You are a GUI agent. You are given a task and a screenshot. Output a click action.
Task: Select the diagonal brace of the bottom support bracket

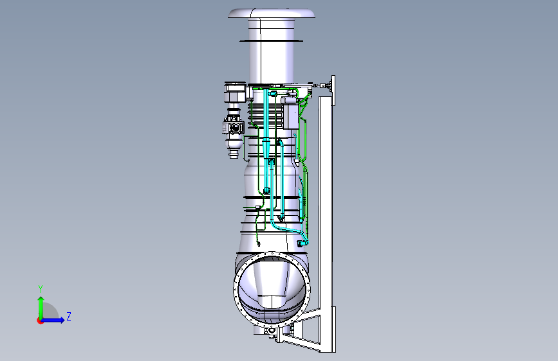[x=302, y=344]
